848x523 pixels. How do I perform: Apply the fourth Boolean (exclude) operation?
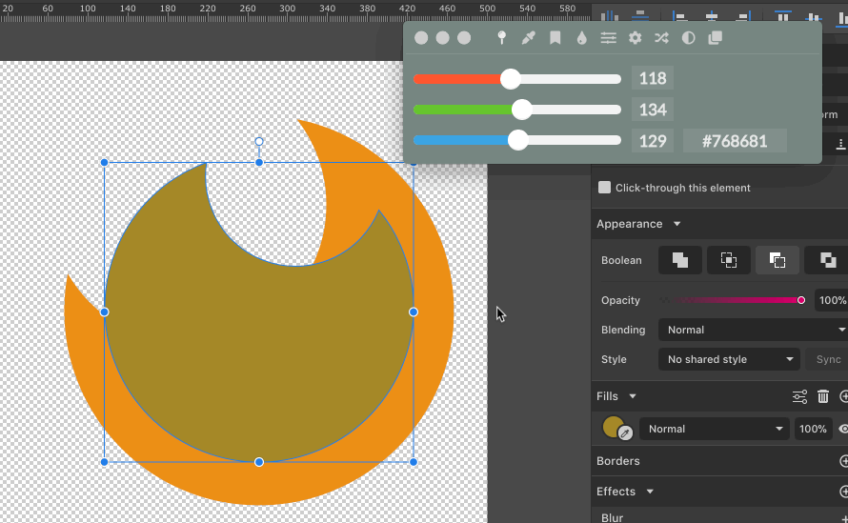pos(826,260)
